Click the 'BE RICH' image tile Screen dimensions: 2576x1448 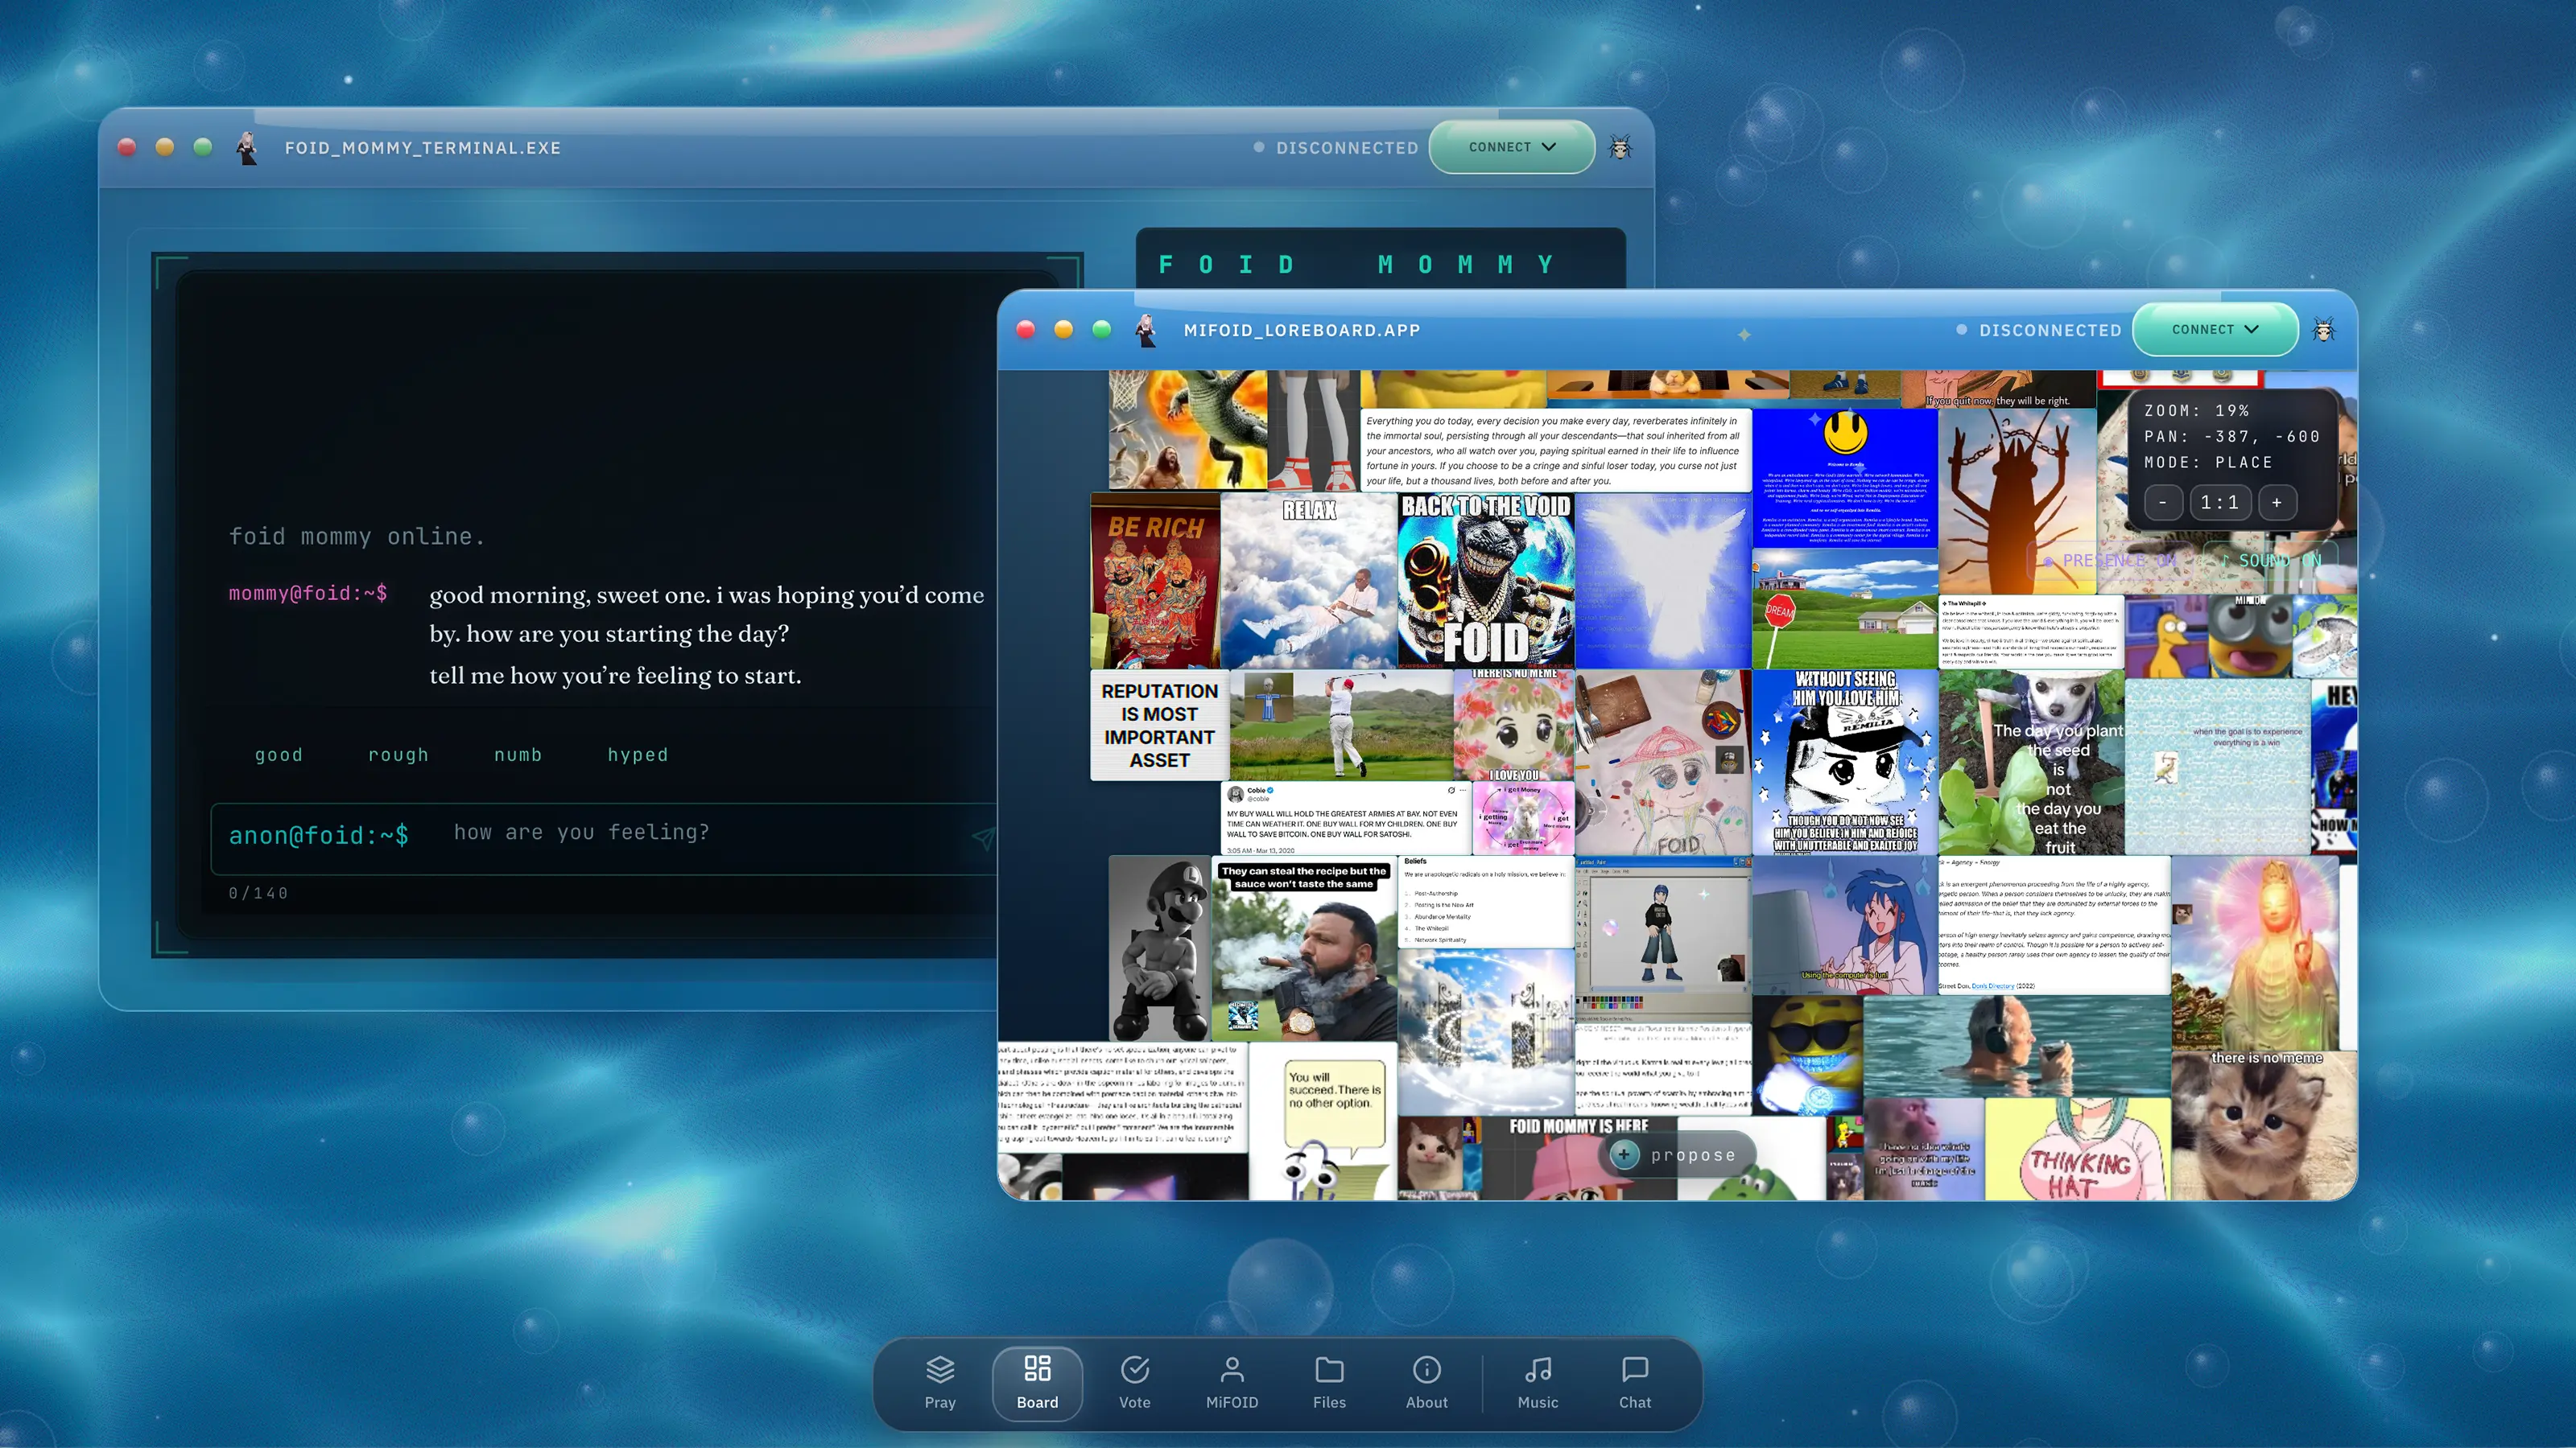click(x=1155, y=581)
